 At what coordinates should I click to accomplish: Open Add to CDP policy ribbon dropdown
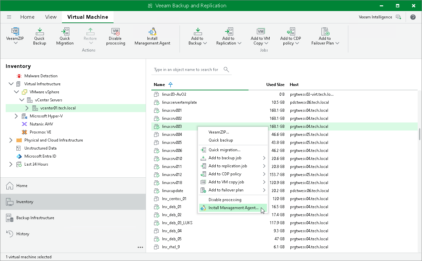point(290,36)
